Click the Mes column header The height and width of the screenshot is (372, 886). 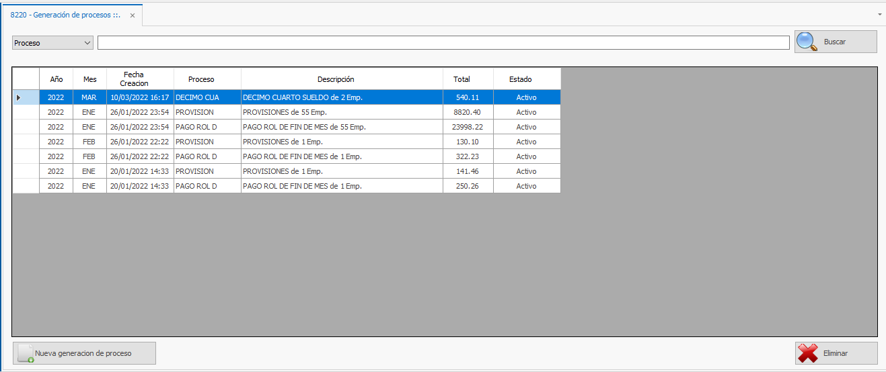pyautogui.click(x=89, y=79)
